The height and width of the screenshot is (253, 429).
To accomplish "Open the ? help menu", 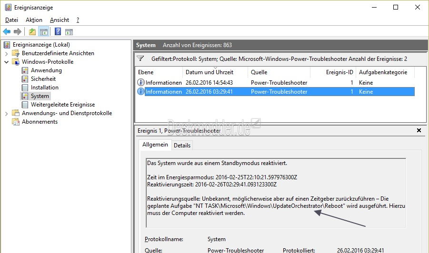I will [78, 20].
